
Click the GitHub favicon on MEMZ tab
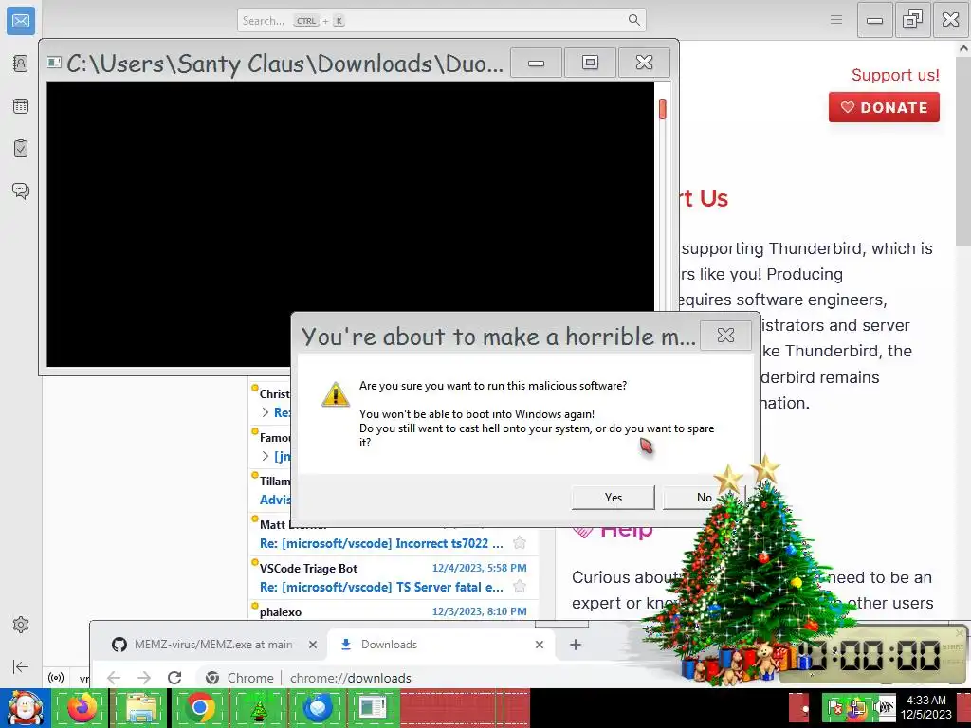click(x=119, y=645)
